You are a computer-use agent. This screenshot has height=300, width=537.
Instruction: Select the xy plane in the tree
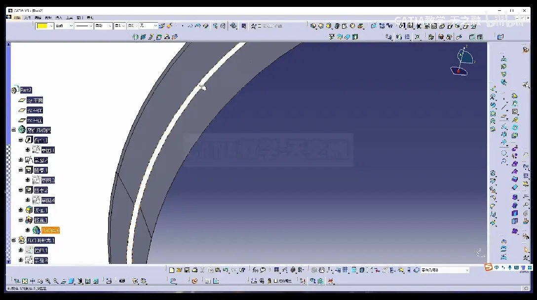(x=35, y=100)
